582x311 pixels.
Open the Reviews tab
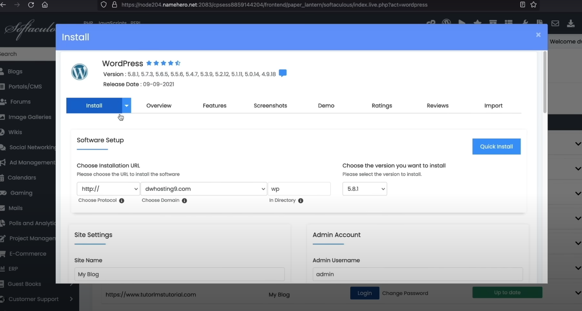438,106
